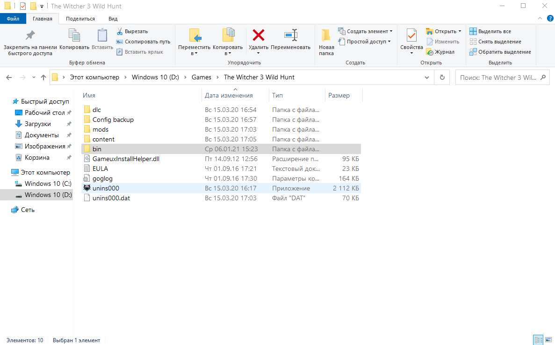Create Новая папка (new folder)
555x345 pixels.
(x=326, y=42)
